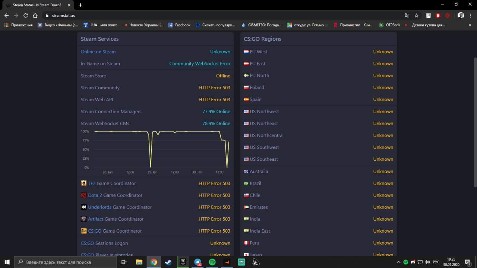Screen dimensions: 477x268
Task: Click the browser back arrow
Action: point(6,16)
